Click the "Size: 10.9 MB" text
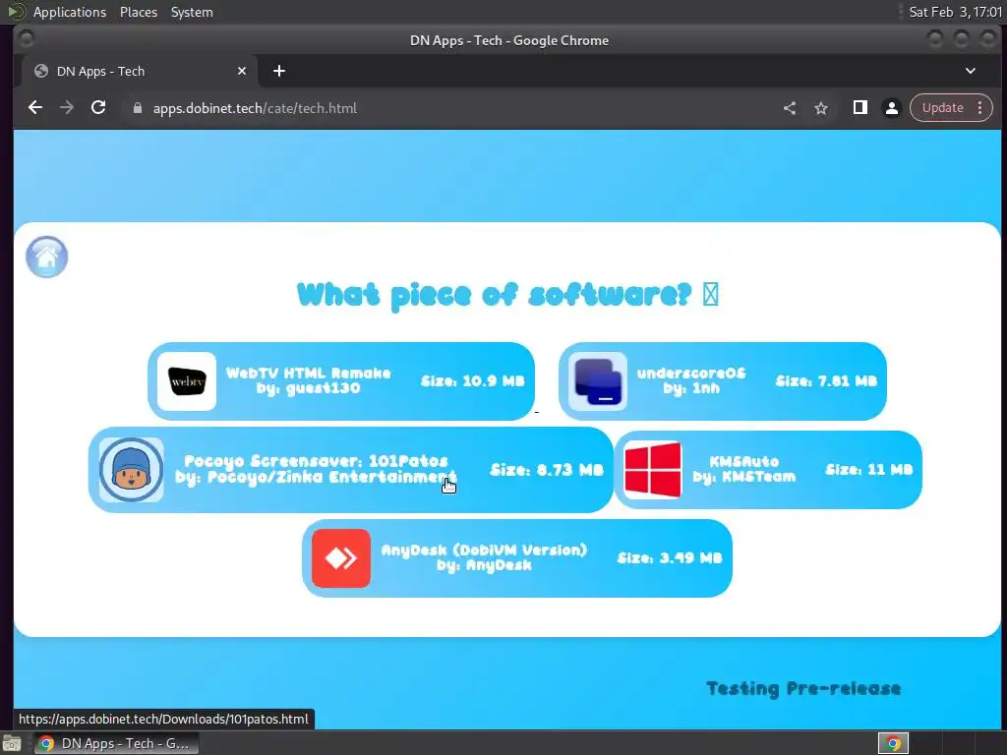Viewport: 1007px width, 755px height. 473,381
